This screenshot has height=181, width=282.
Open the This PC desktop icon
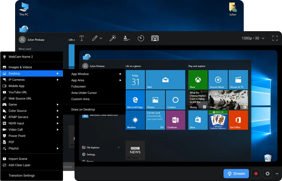click(24, 9)
